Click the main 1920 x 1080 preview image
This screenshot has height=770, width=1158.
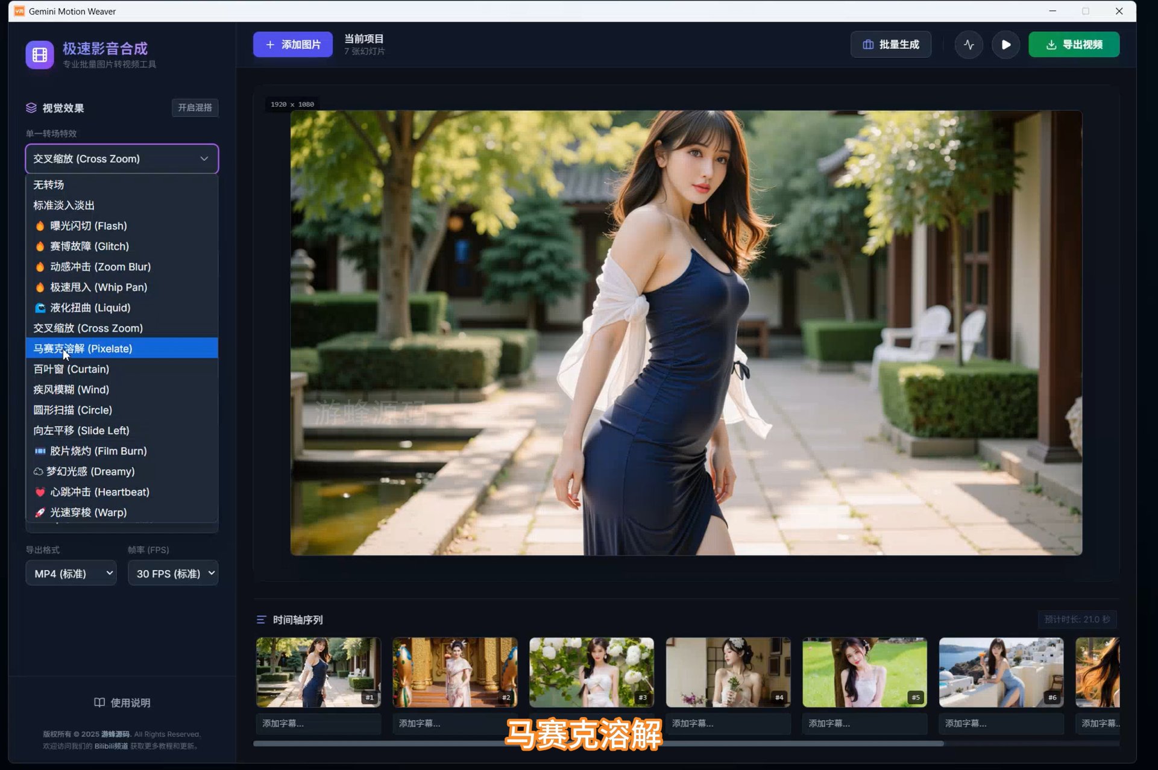point(686,333)
